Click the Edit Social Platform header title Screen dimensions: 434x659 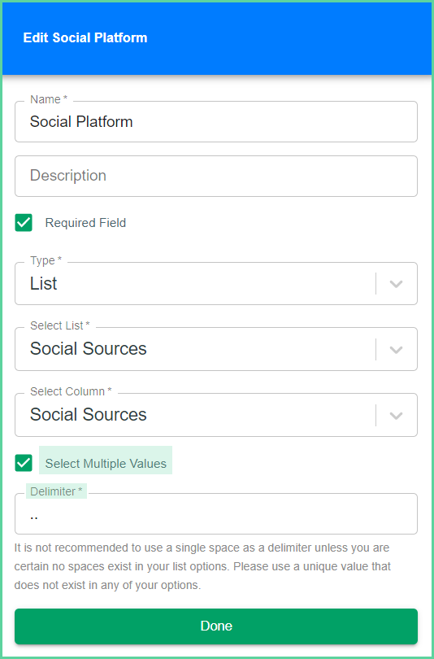pyautogui.click(x=85, y=37)
